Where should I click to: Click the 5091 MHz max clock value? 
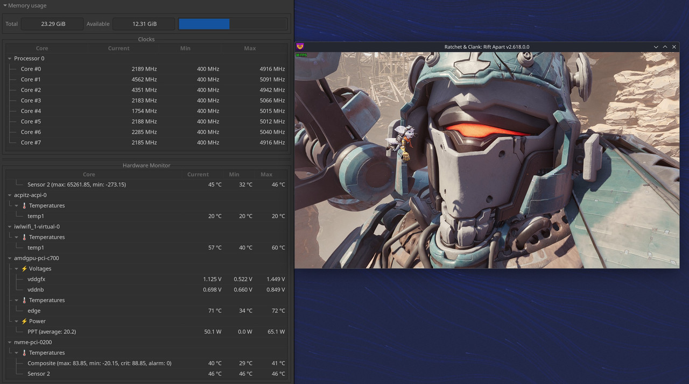click(272, 80)
